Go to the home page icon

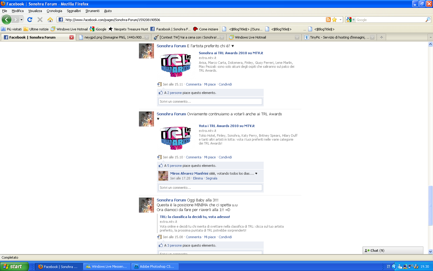point(50,20)
